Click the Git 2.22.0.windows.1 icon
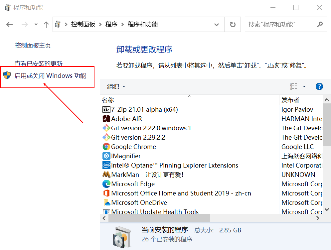331x250 pixels. click(106, 128)
